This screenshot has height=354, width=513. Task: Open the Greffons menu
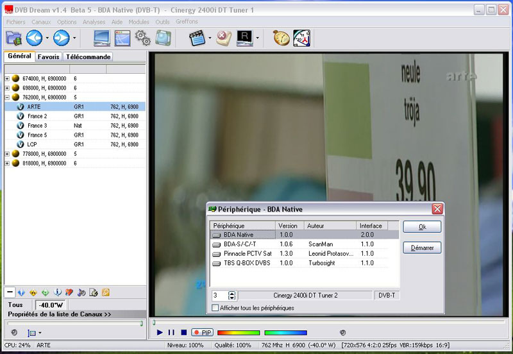coord(187,22)
